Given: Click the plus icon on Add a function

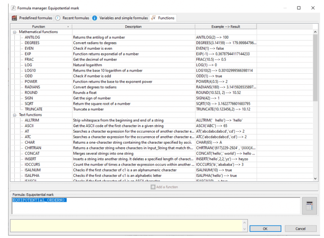Looking at the screenshot, I should (153, 187).
